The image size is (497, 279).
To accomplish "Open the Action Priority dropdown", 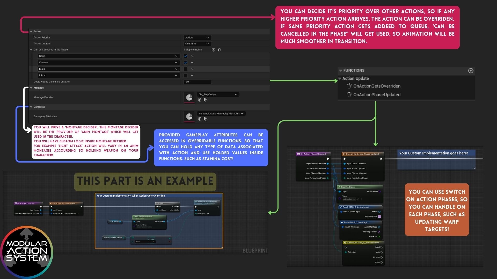I will click(x=197, y=37).
